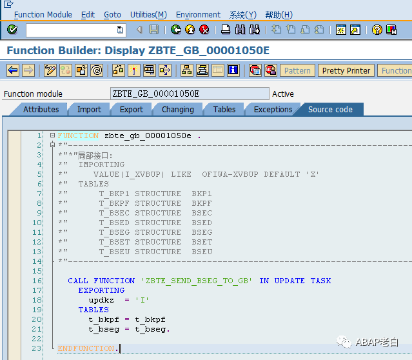Click the blue Information icon
This screenshot has height=360, width=412.
pos(233,70)
